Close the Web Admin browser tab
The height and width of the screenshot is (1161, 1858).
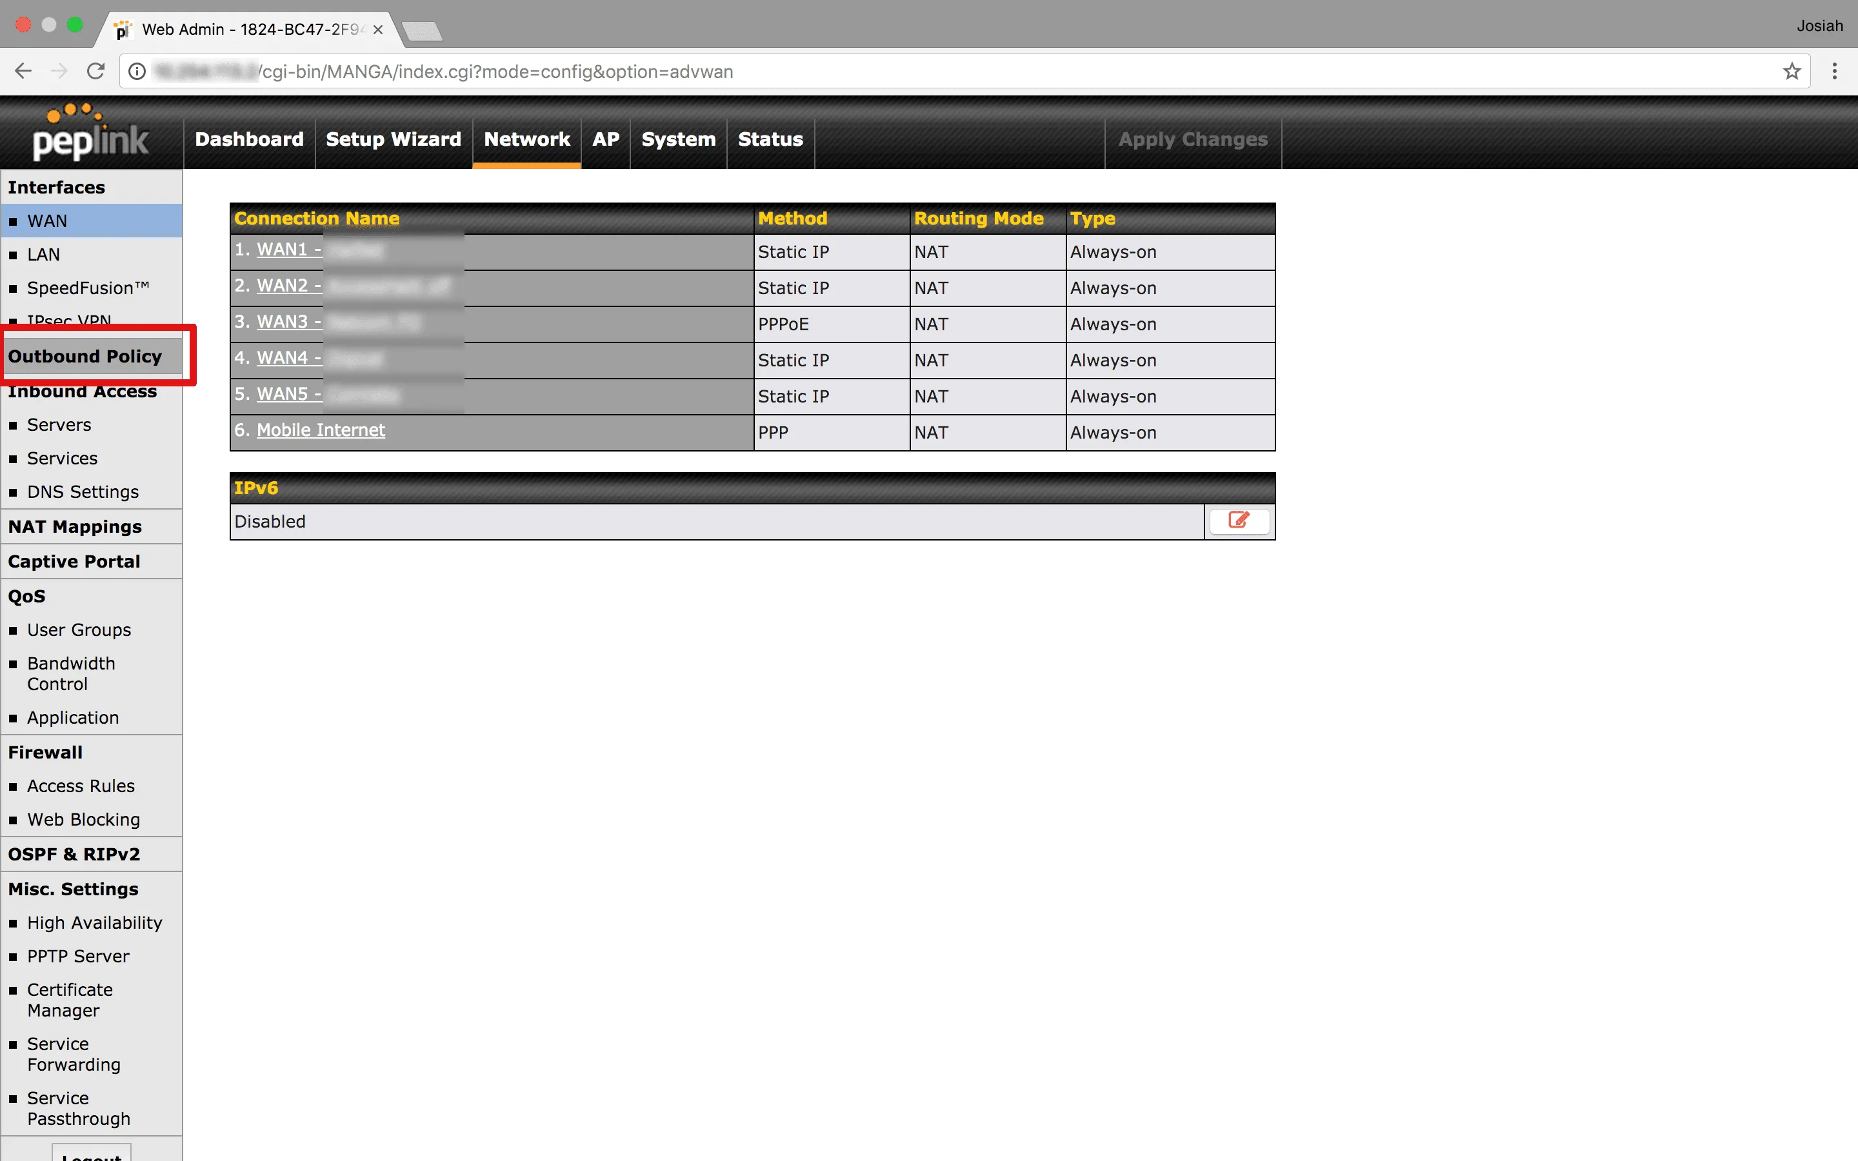(378, 30)
